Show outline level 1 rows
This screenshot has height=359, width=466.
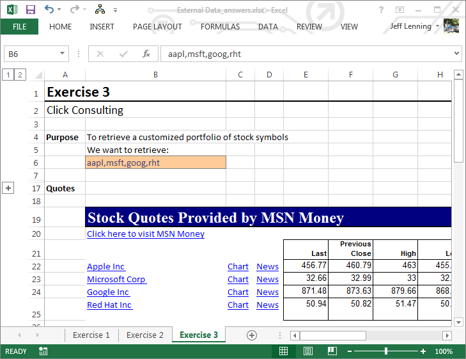click(8, 75)
